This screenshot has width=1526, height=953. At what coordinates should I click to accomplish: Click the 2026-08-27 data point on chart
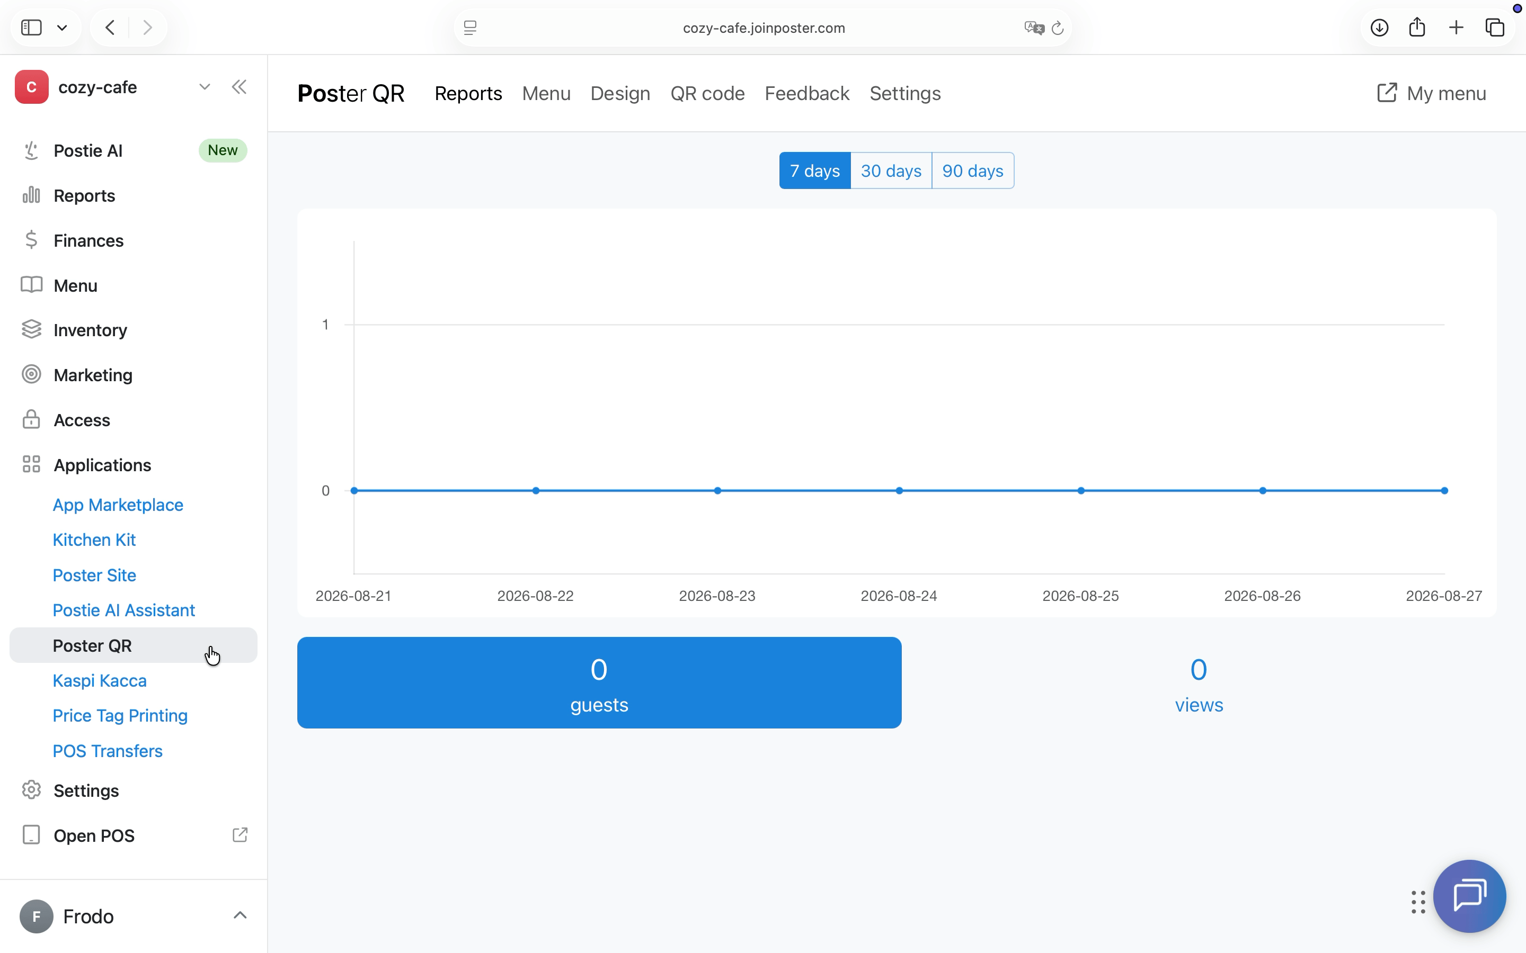coord(1444,490)
